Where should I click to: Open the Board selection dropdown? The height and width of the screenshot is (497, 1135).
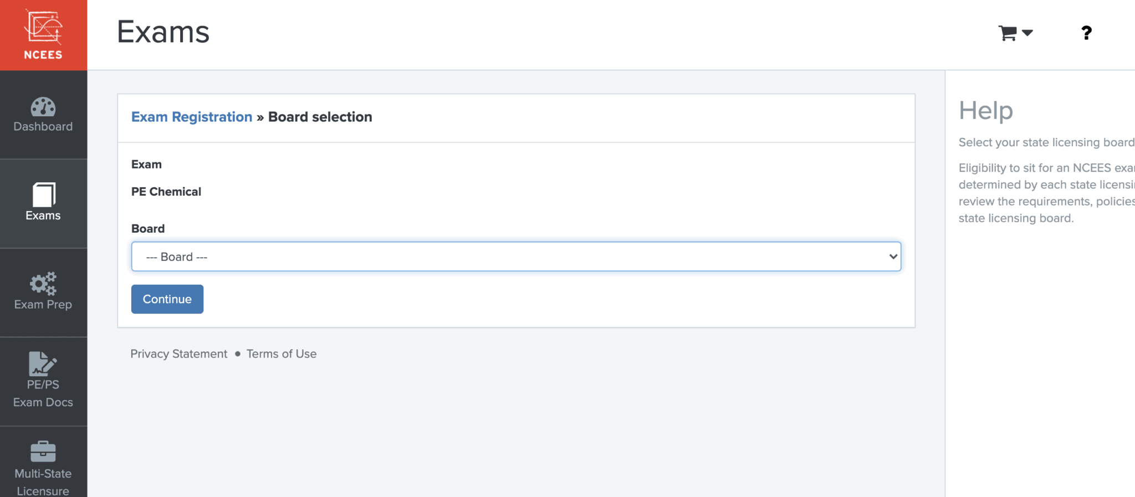click(515, 257)
